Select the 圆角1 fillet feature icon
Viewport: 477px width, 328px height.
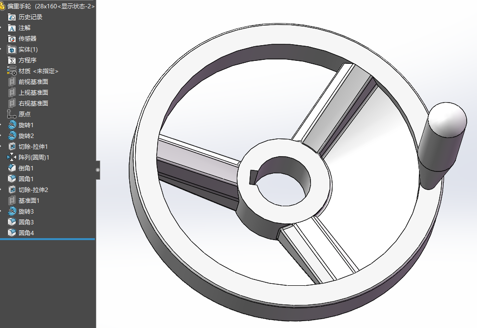click(x=12, y=179)
